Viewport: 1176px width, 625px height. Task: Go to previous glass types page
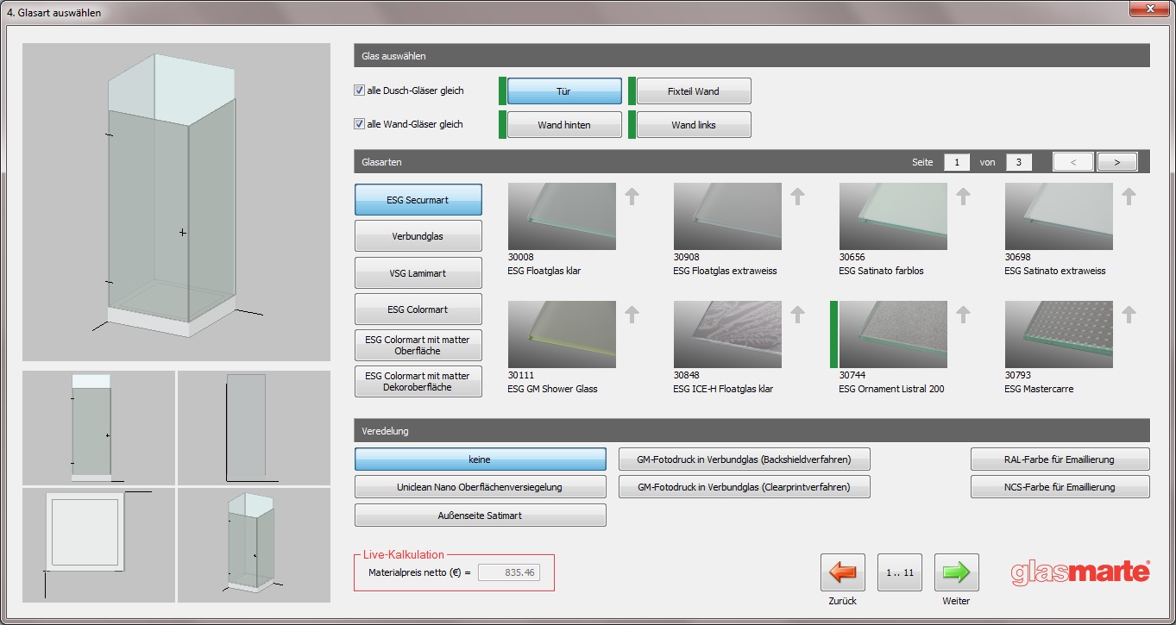pyautogui.click(x=1073, y=162)
